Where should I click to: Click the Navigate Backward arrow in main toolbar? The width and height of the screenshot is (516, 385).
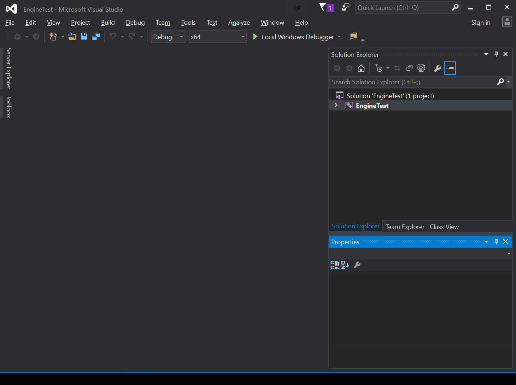(17, 37)
